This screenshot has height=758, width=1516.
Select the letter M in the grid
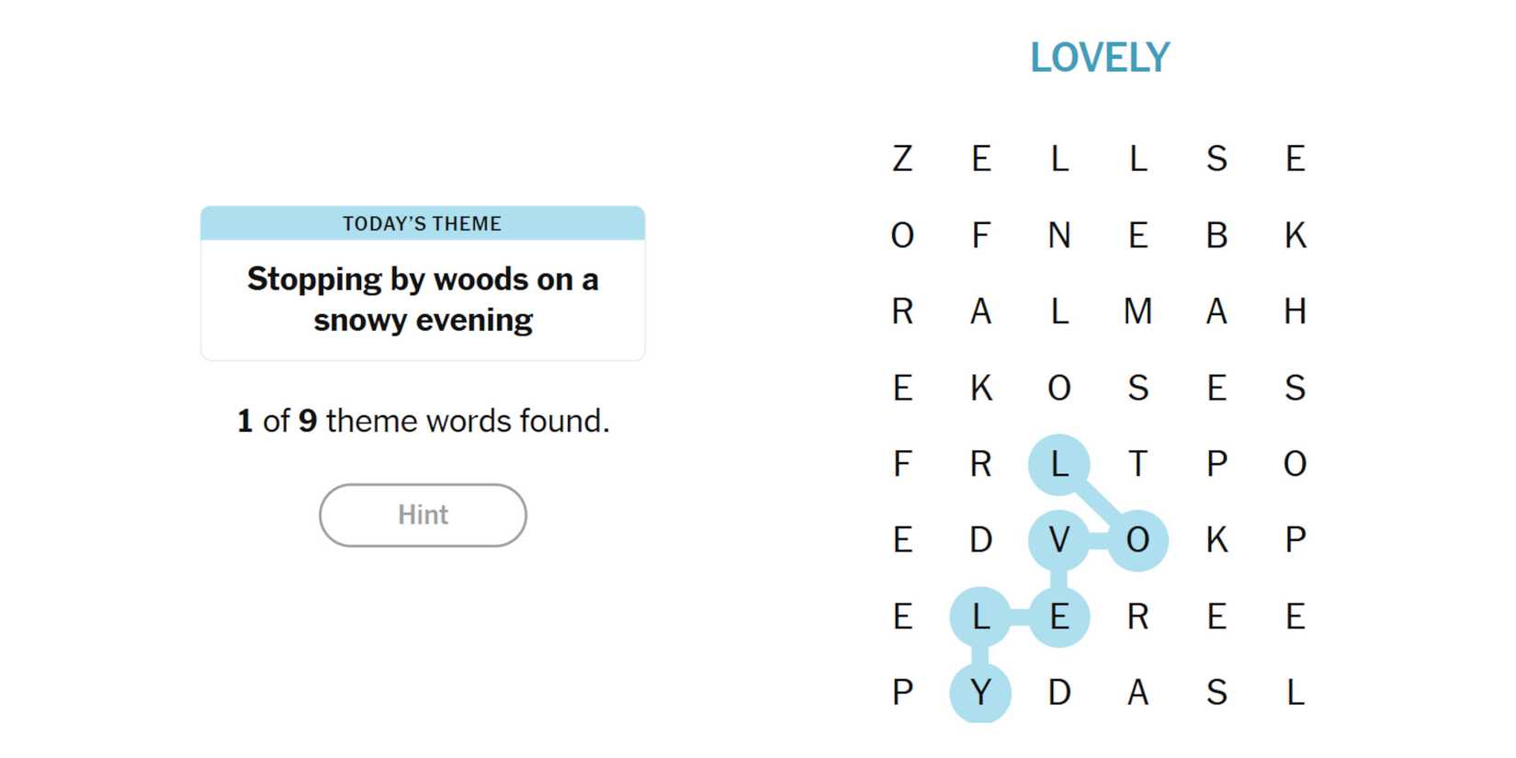1137,311
